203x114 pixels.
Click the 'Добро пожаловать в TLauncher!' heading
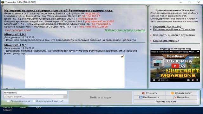(x=175, y=10)
